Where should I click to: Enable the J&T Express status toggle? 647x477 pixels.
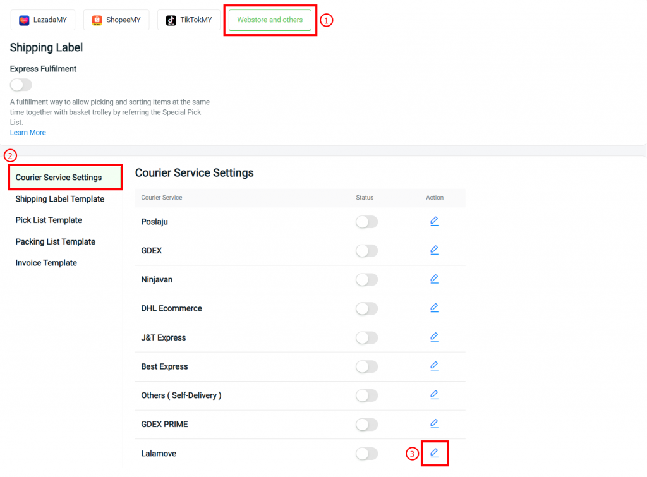click(x=366, y=337)
